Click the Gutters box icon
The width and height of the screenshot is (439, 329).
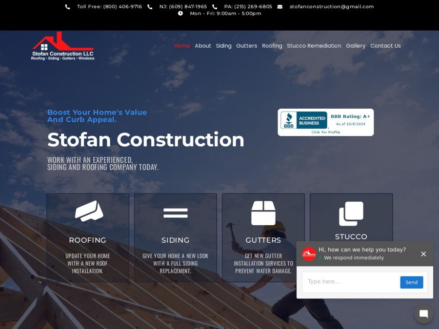[x=263, y=213]
